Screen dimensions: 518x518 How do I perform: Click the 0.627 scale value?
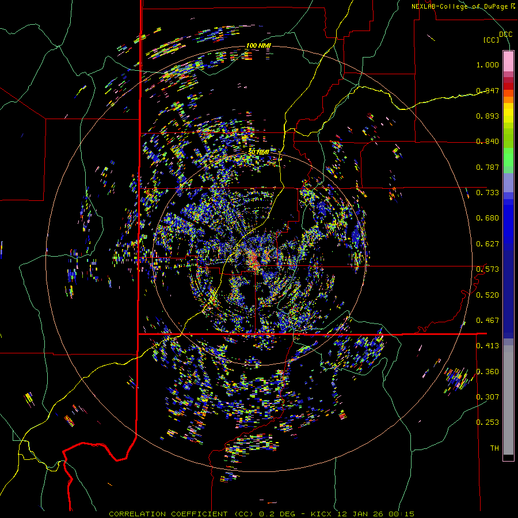[487, 244]
